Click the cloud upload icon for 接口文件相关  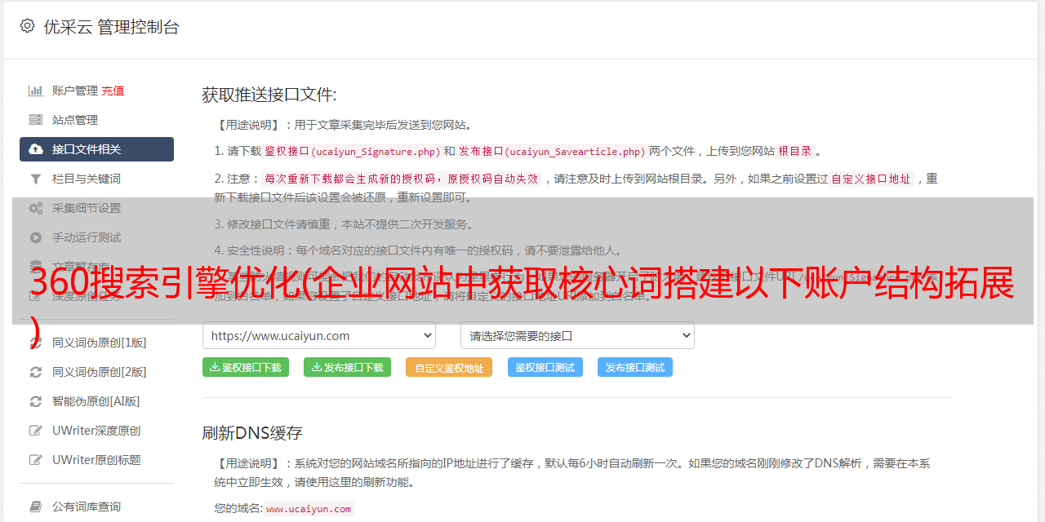36,149
